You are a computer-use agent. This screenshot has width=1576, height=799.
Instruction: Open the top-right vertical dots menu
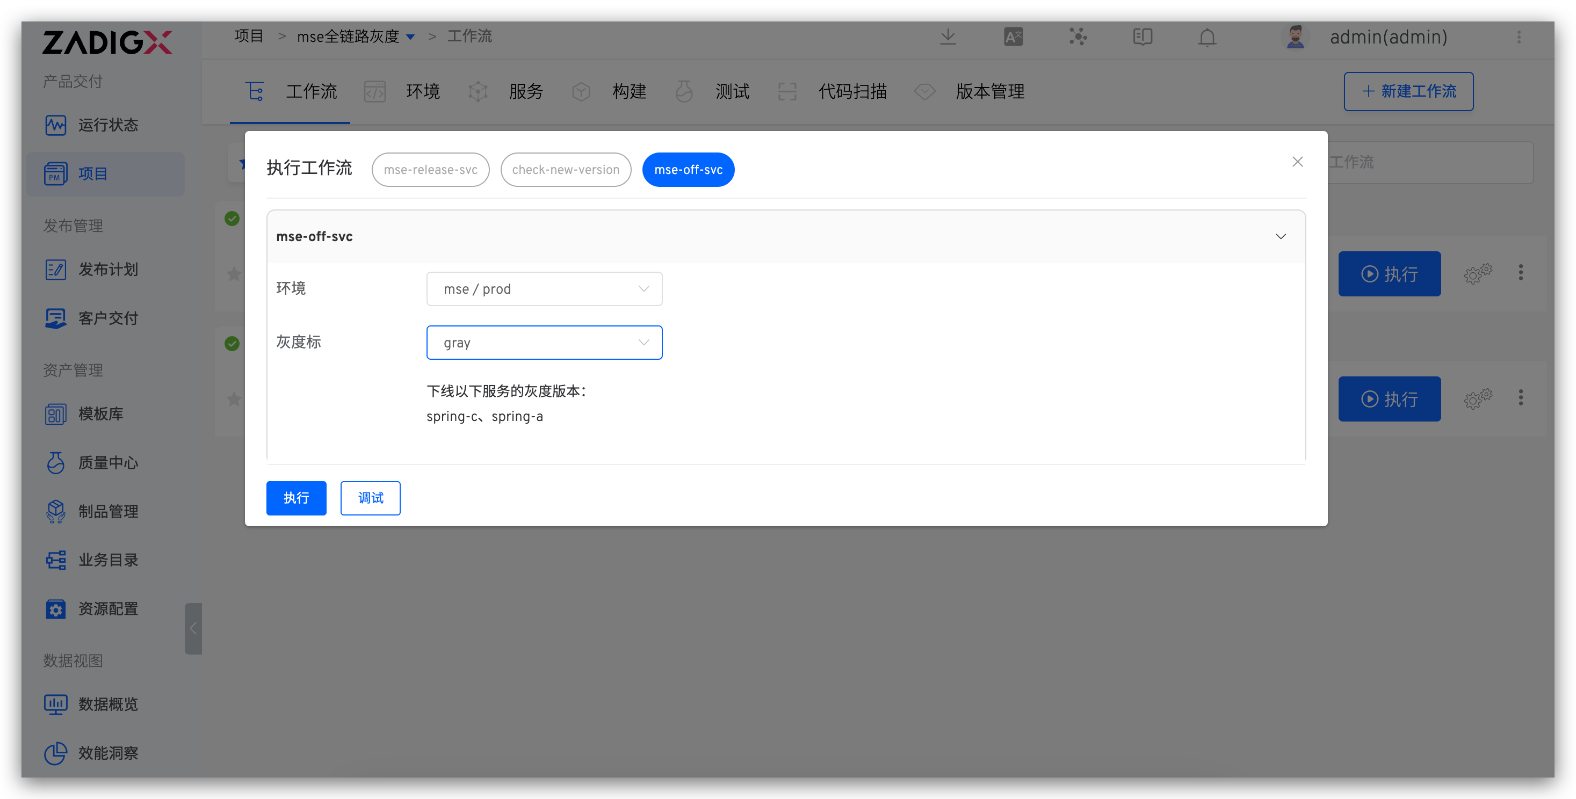point(1519,38)
